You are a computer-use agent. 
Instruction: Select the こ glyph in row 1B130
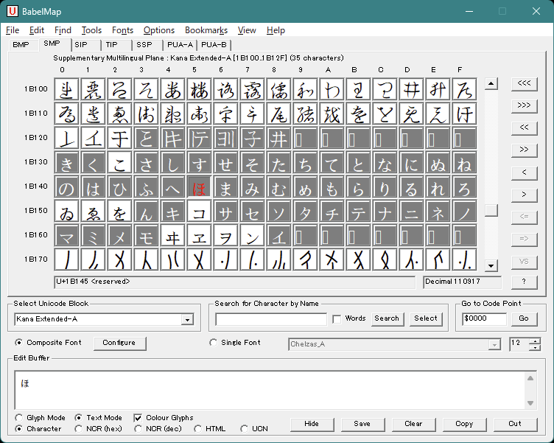click(120, 163)
